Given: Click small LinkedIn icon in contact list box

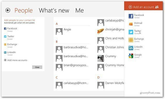Looking at the screenshot, I should [x=5, y=52].
